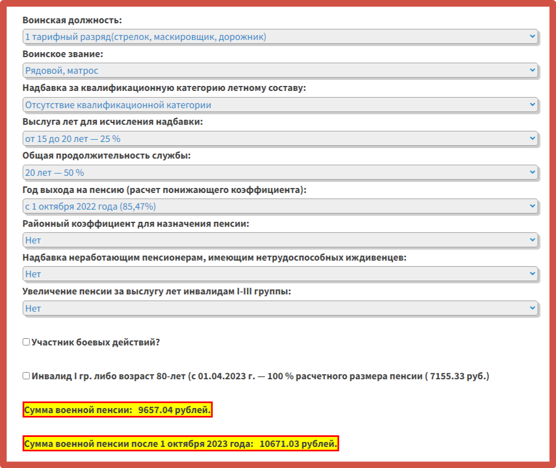
Task: Open the нетрудоспособных иждивенцев надбавка dropdown
Action: click(x=280, y=274)
